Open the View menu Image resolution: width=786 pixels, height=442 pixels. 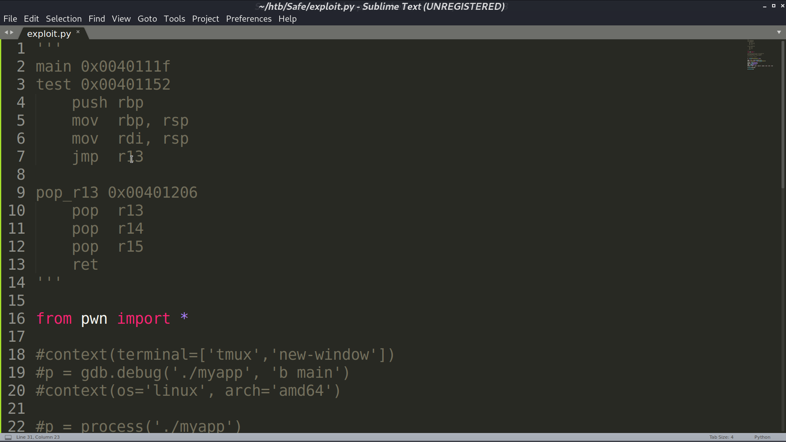pos(121,19)
